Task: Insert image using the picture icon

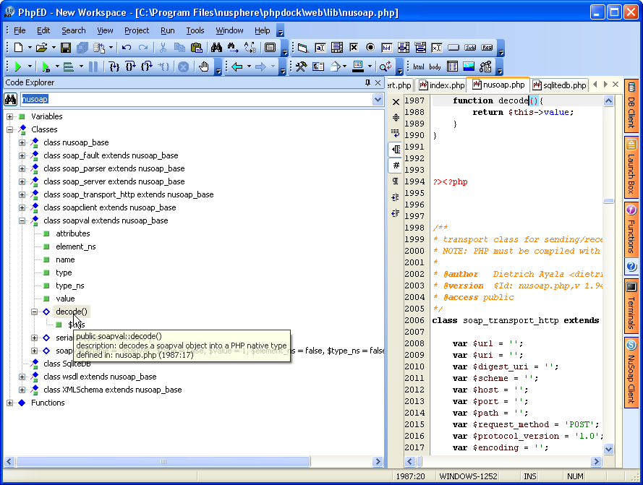Action: tap(469, 66)
